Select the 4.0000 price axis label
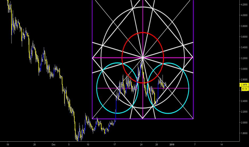 tap(244, 15)
